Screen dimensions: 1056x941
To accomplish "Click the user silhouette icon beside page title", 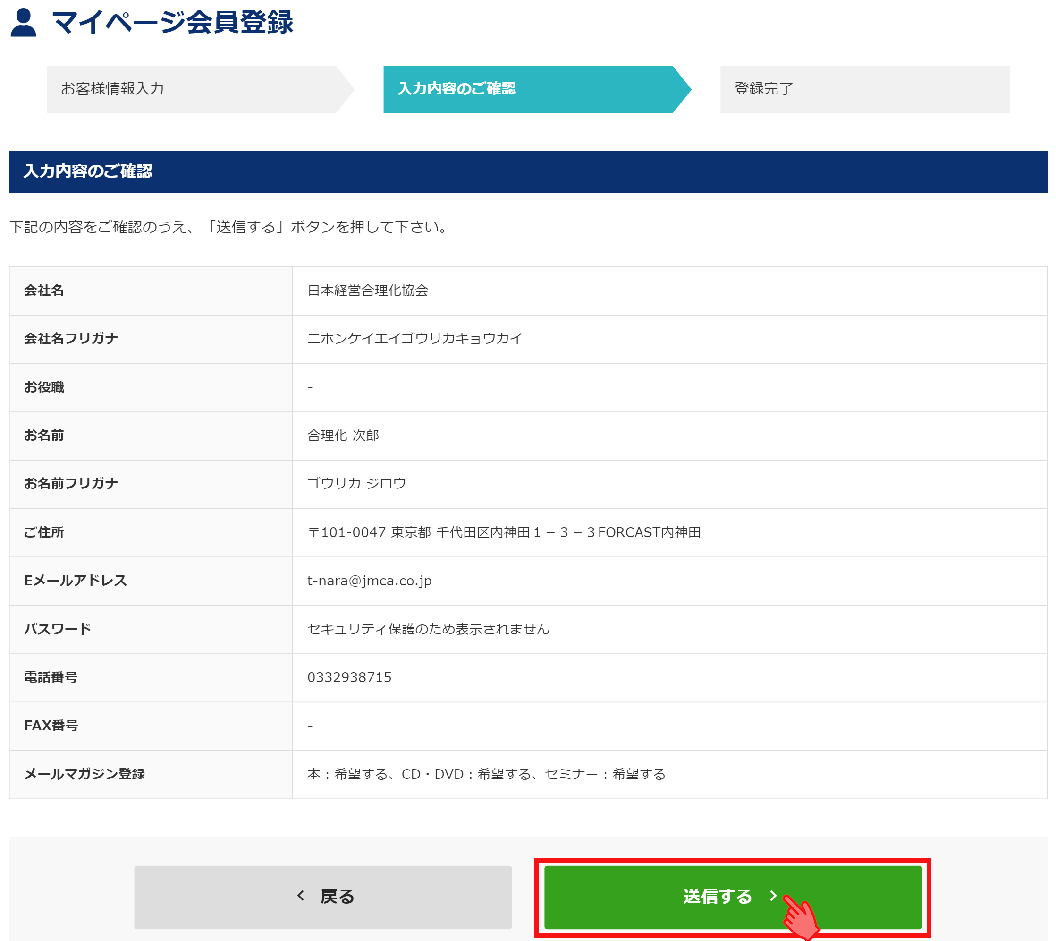I will pyautogui.click(x=23, y=23).
